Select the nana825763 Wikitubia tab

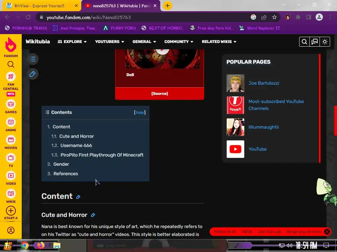click(121, 6)
